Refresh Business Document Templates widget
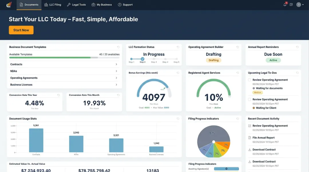Image resolution: width=309 pixels, height=172 pixels. point(118,47)
